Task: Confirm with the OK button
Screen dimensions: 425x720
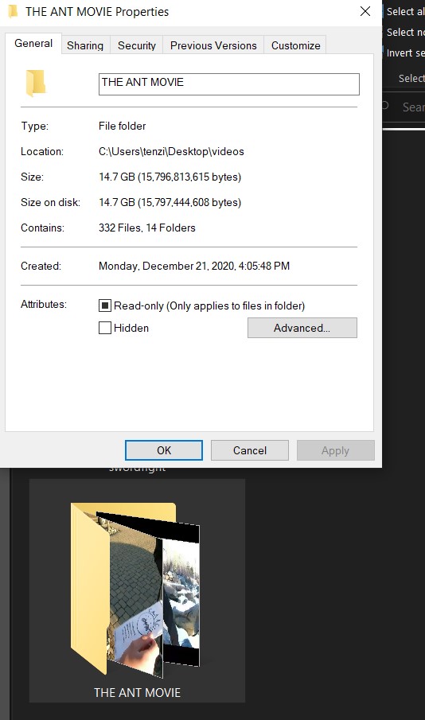Action: [x=164, y=450]
